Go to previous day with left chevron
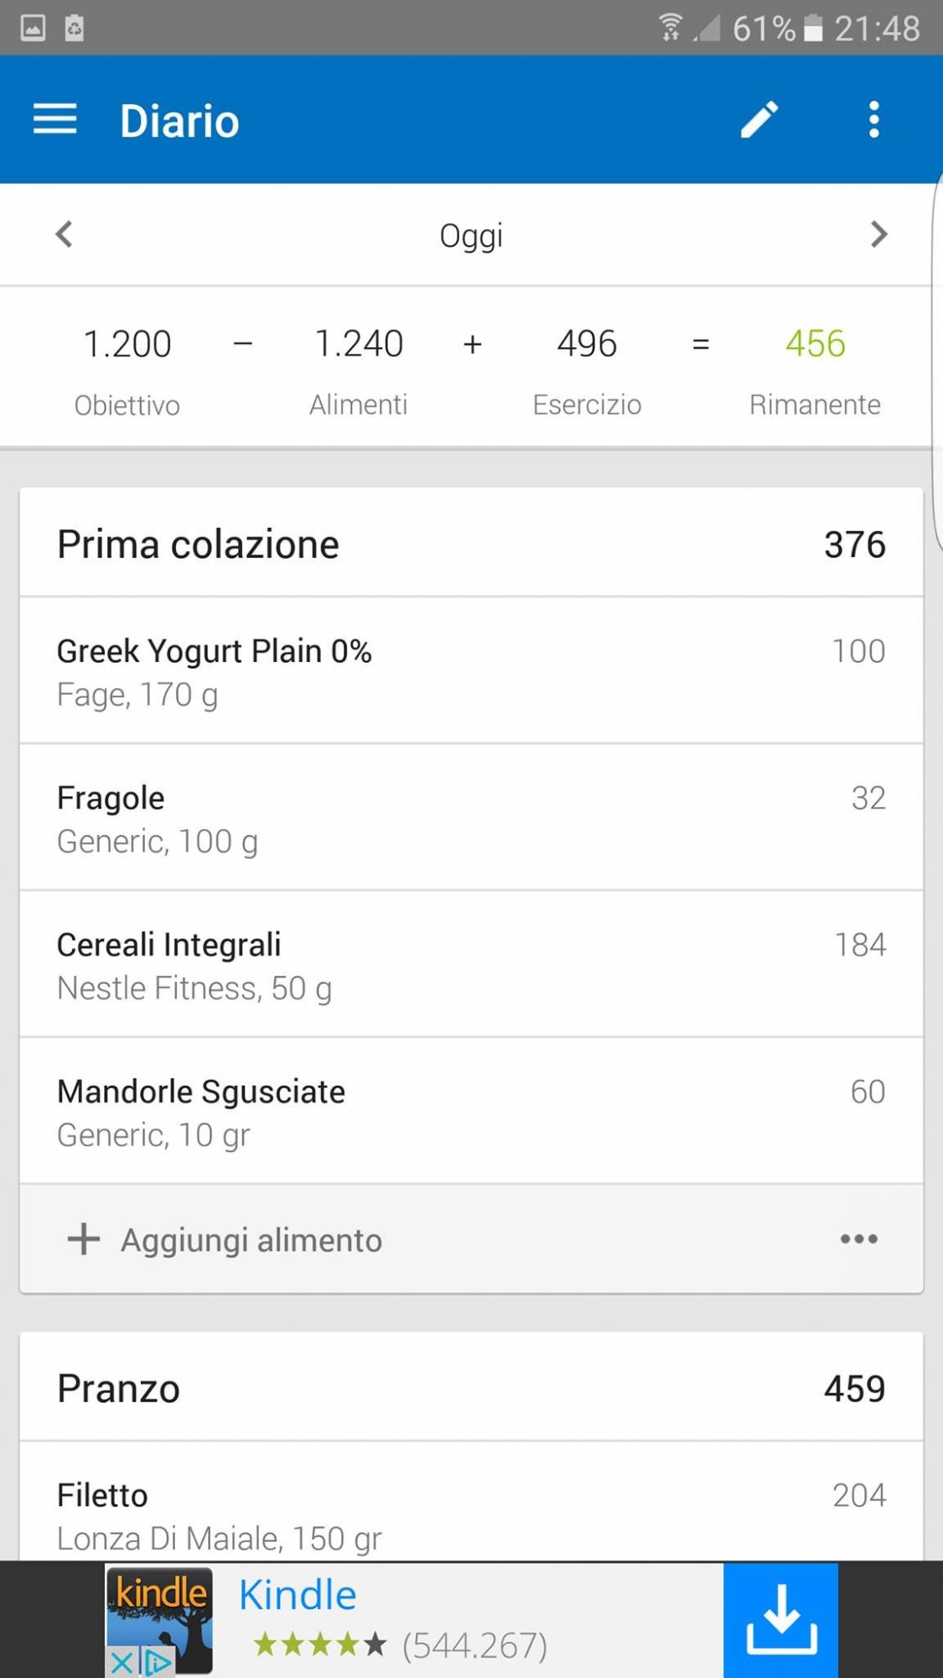943x1678 pixels. coord(65,234)
